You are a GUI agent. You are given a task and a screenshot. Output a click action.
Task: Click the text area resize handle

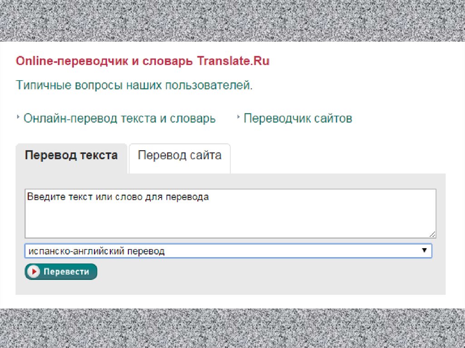(432, 235)
